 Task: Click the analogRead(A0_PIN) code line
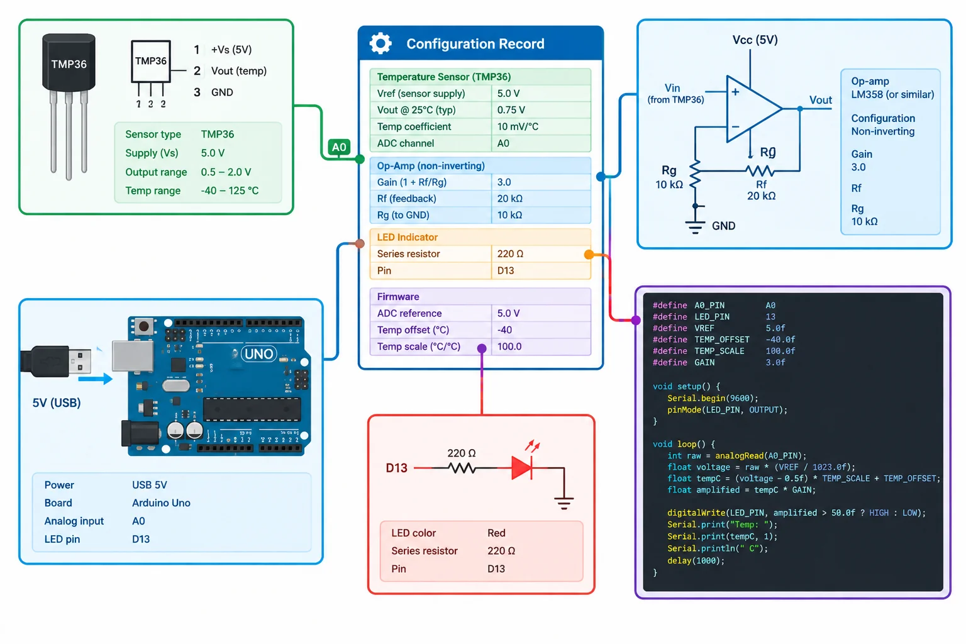pyautogui.click(x=736, y=456)
